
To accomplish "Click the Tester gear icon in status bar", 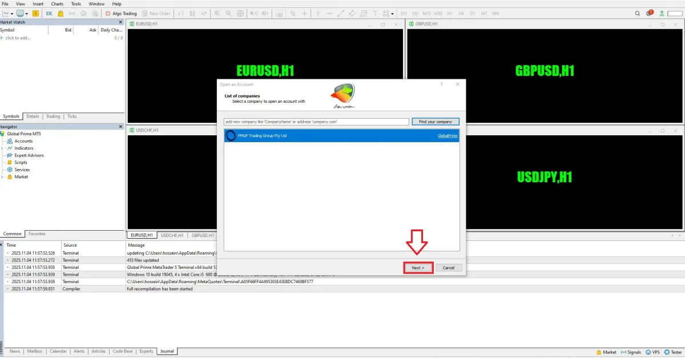I will (x=666, y=352).
